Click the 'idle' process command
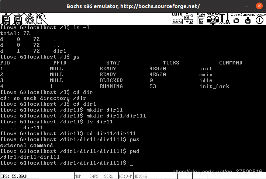Screen dimensions: 266x179 (206, 80)
